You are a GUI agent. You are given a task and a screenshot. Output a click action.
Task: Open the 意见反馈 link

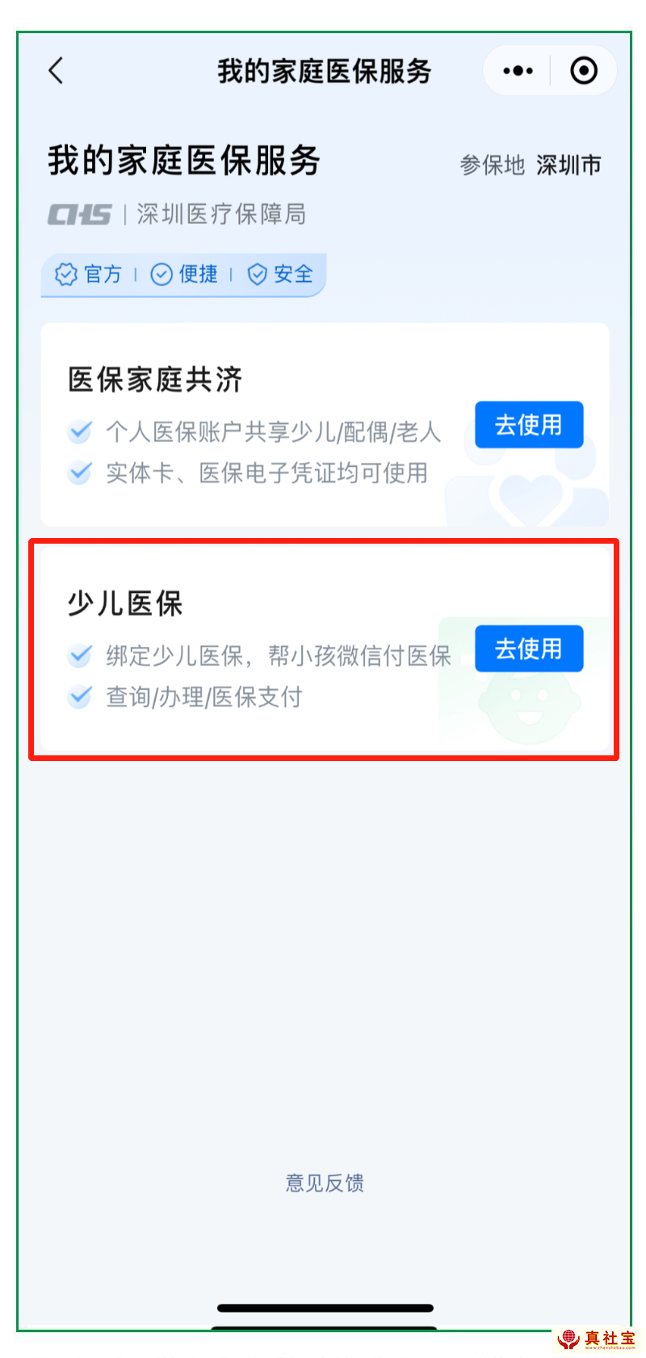325,1183
